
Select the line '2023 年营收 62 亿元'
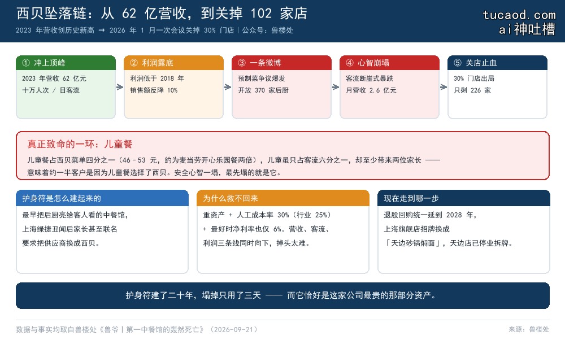point(54,79)
